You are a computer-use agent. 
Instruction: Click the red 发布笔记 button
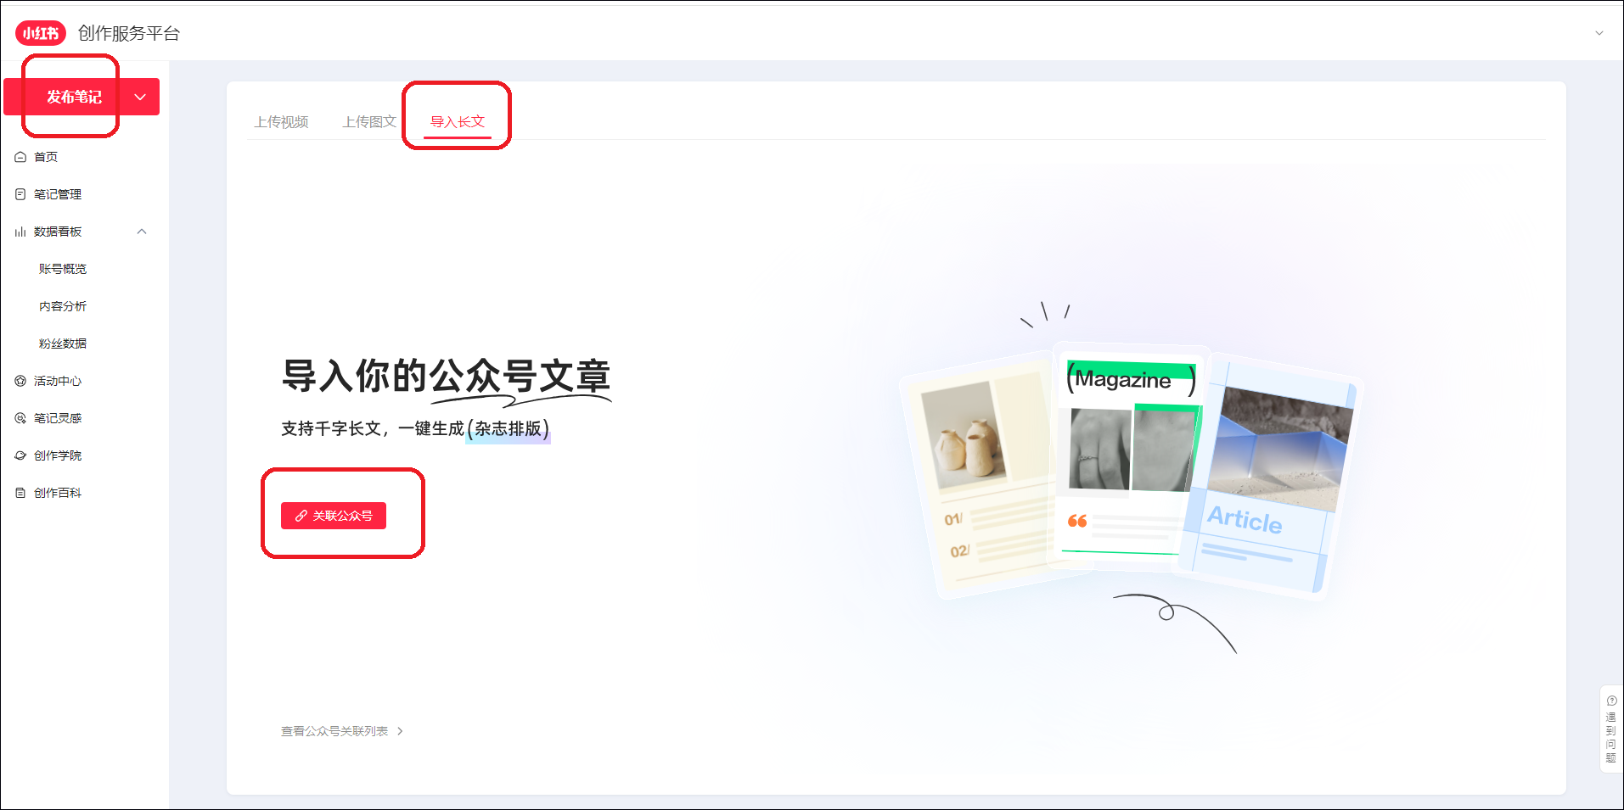[x=74, y=97]
